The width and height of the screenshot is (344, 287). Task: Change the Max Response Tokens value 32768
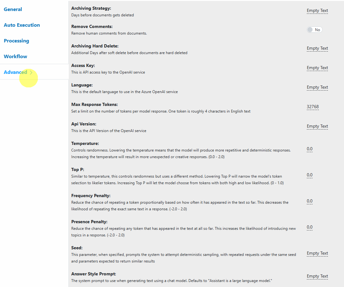[313, 107]
